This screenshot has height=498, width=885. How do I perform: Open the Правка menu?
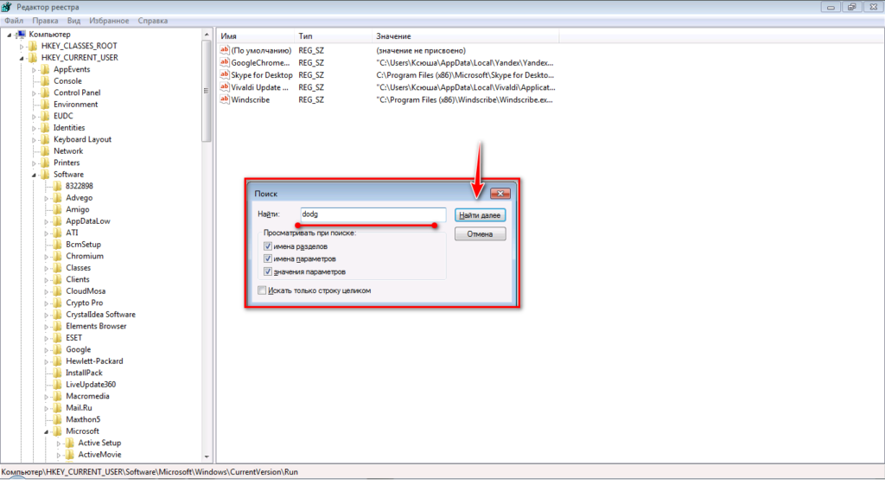click(x=45, y=20)
